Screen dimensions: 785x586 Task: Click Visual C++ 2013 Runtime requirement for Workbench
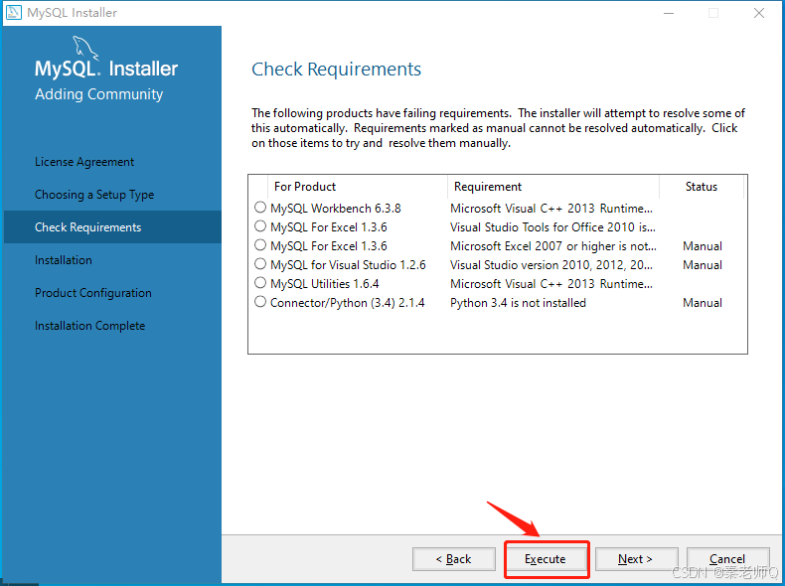point(551,209)
